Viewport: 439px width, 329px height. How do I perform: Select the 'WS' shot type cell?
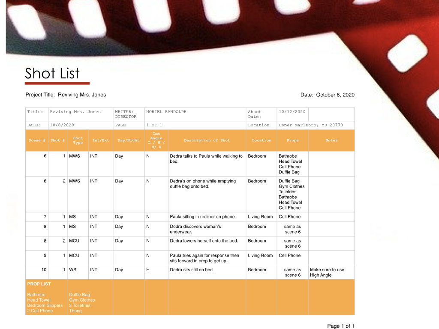click(73, 270)
